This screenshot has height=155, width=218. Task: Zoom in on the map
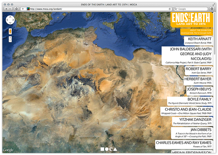coord(10,38)
